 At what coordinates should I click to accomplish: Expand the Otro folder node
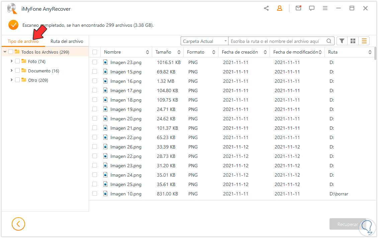tap(12, 80)
